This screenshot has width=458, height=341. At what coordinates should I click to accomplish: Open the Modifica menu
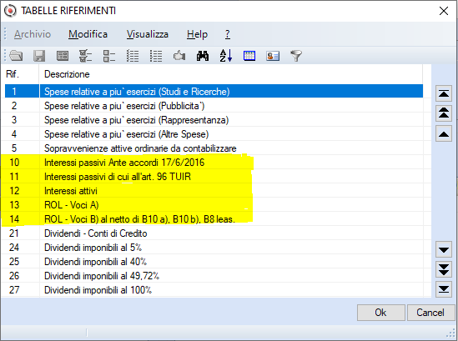click(88, 34)
